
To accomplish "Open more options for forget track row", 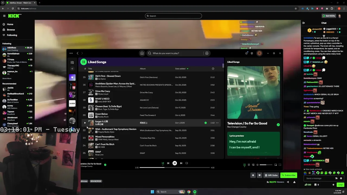I will coord(217,123).
